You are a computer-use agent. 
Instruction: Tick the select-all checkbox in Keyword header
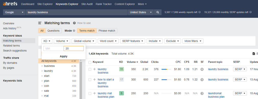coord(90,62)
